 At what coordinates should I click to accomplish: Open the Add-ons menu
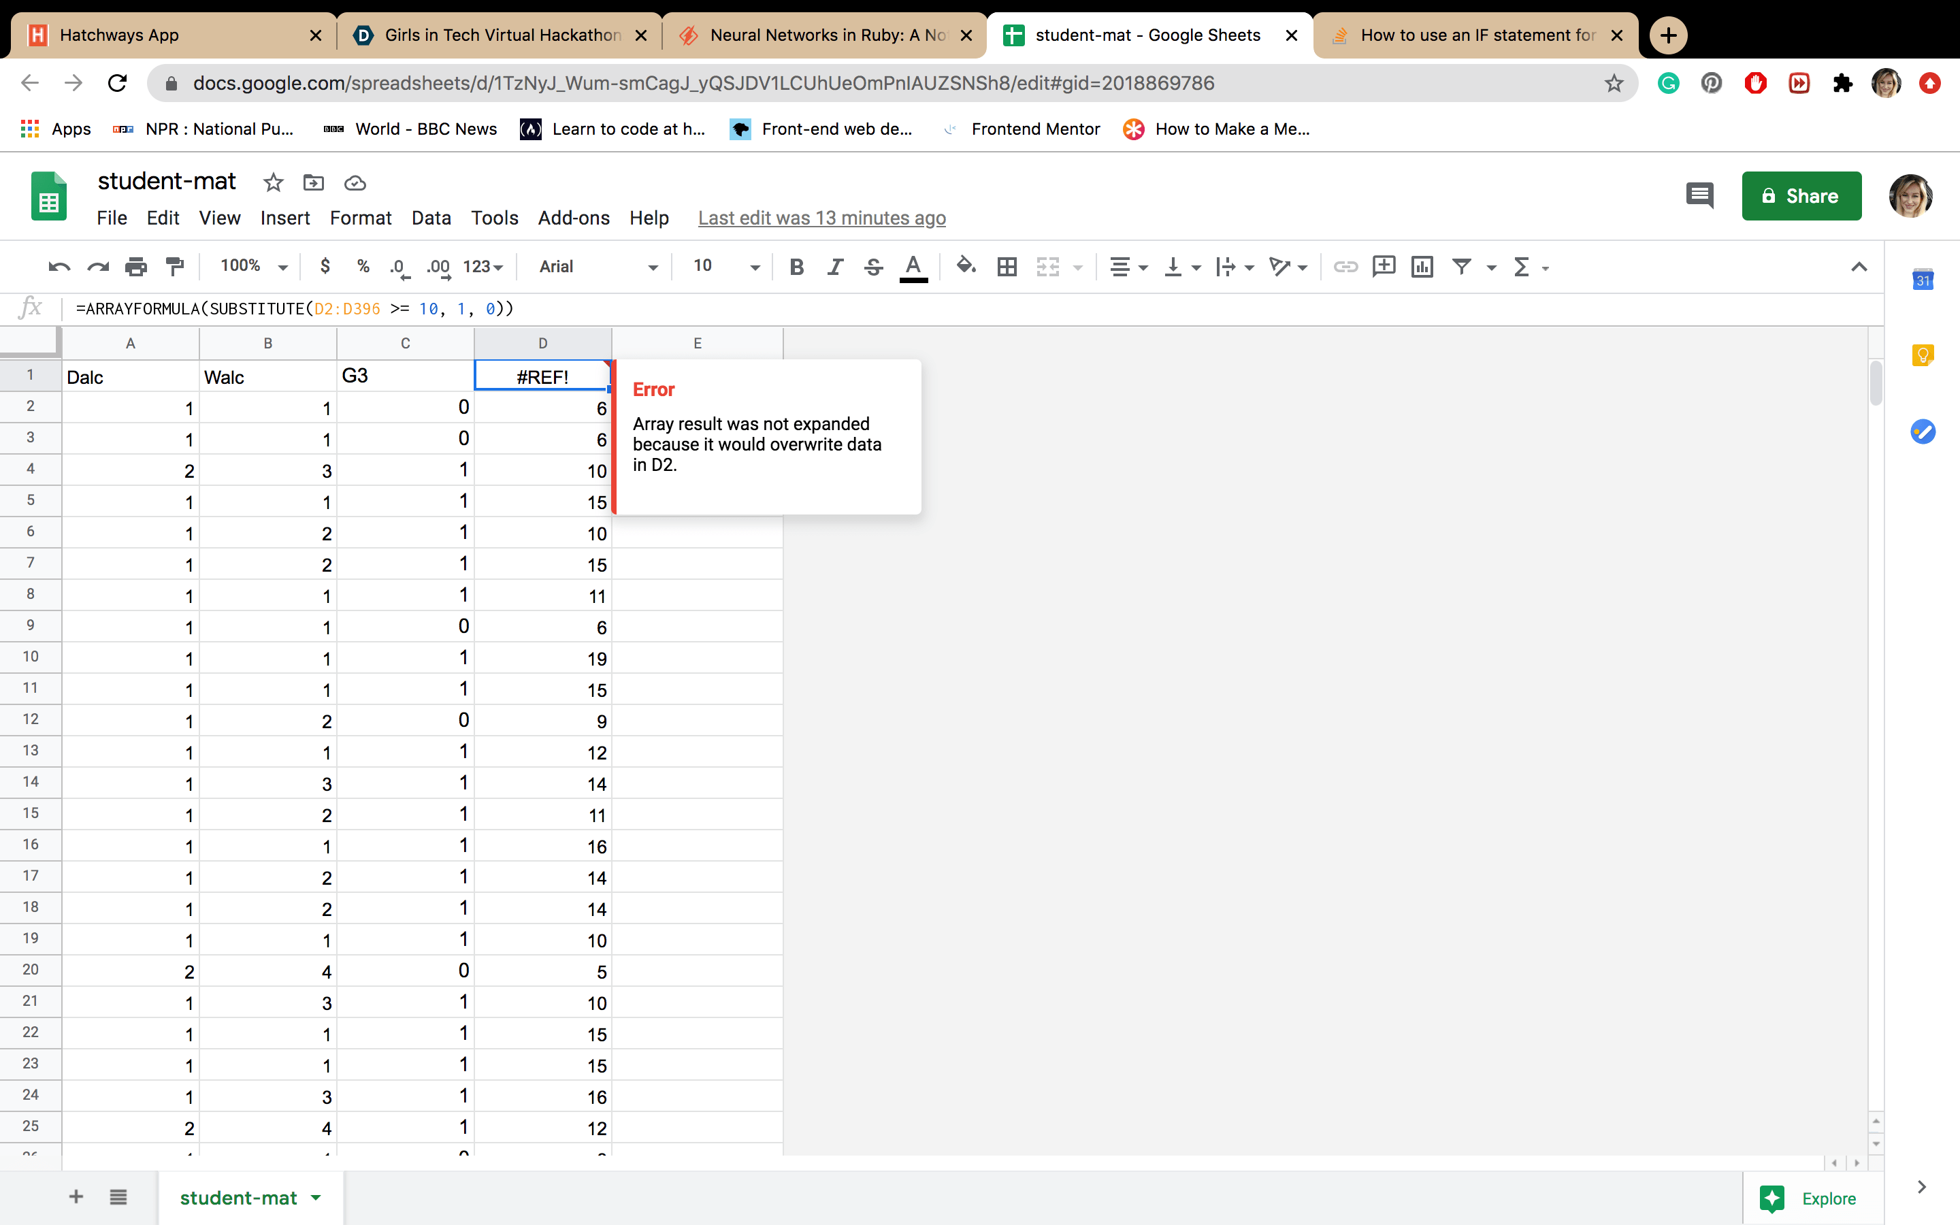point(574,218)
